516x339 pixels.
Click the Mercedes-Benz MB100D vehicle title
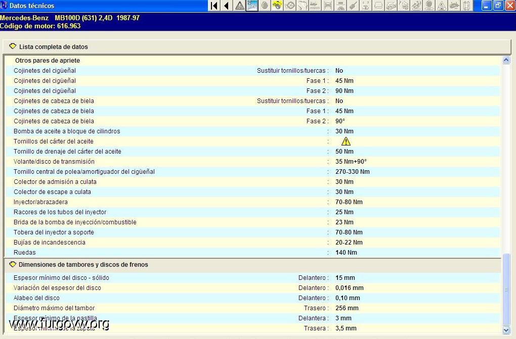click(70, 18)
